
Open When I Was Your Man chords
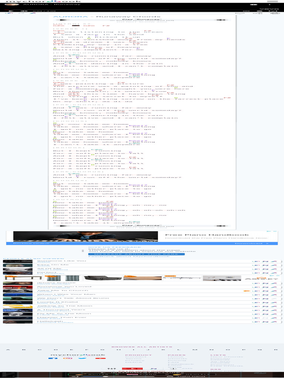click(66, 294)
